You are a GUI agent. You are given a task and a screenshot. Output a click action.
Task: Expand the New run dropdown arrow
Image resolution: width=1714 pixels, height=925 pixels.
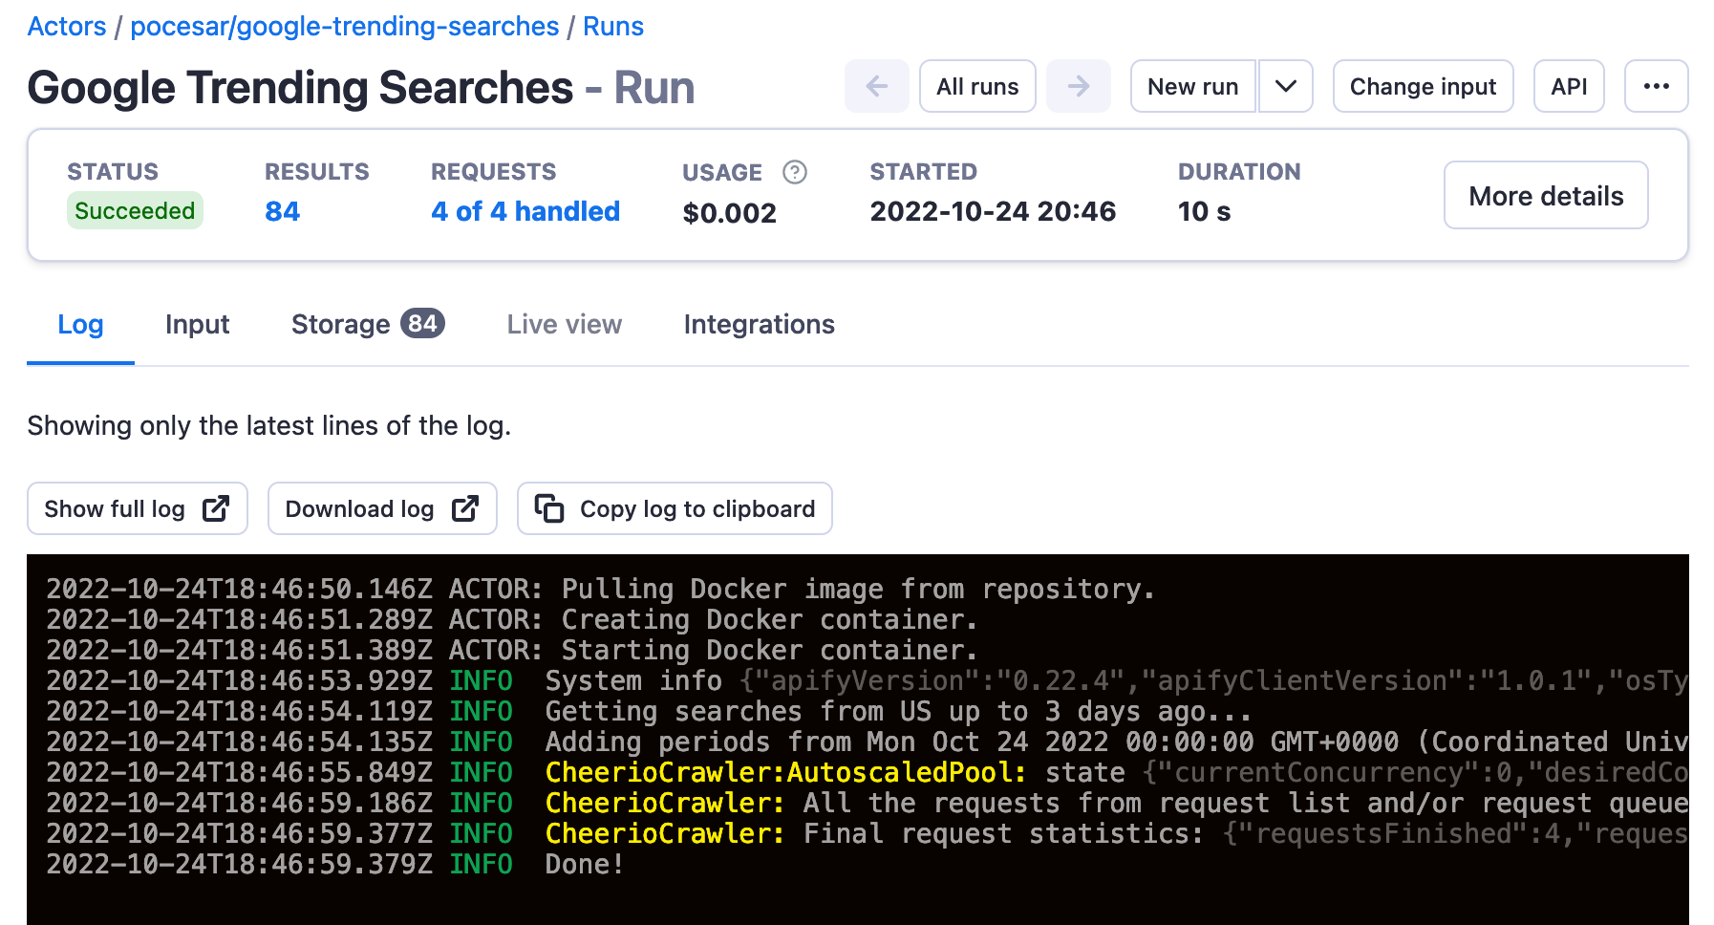1285,86
